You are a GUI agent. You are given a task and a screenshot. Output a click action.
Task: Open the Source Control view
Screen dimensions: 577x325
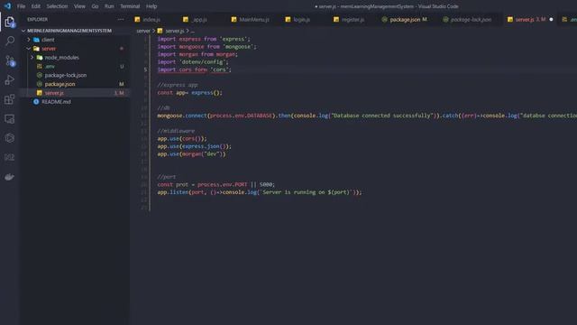pyautogui.click(x=10, y=60)
